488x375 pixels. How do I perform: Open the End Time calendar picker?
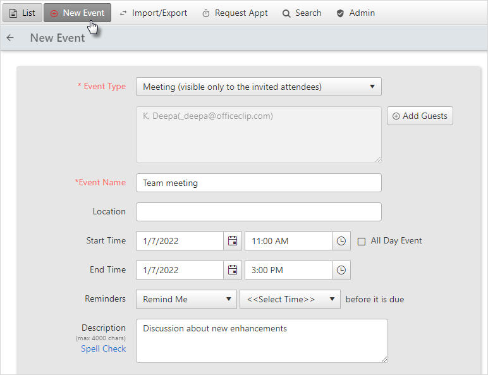pyautogui.click(x=233, y=270)
